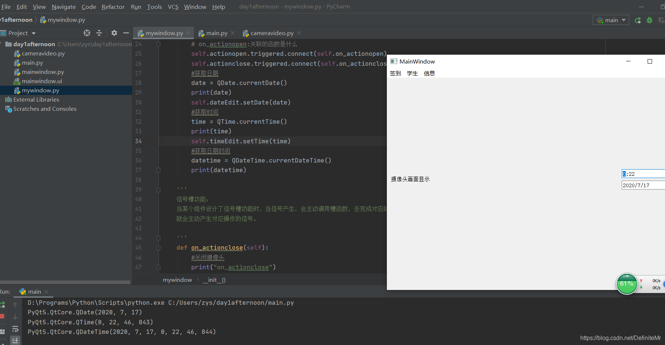Toggle code fold marker at line 24

coord(158,44)
